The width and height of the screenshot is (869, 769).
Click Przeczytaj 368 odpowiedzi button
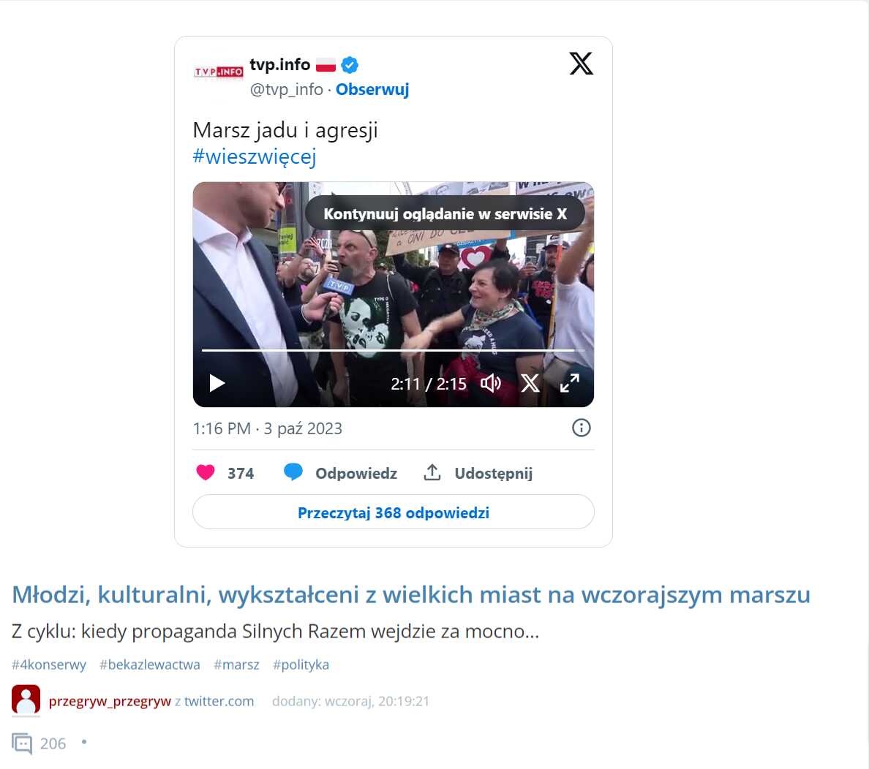tap(394, 512)
